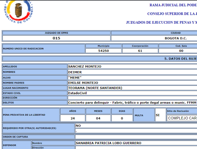Click the Municipio field containing 54250
The image size is (197, 149).
click(x=103, y=51)
